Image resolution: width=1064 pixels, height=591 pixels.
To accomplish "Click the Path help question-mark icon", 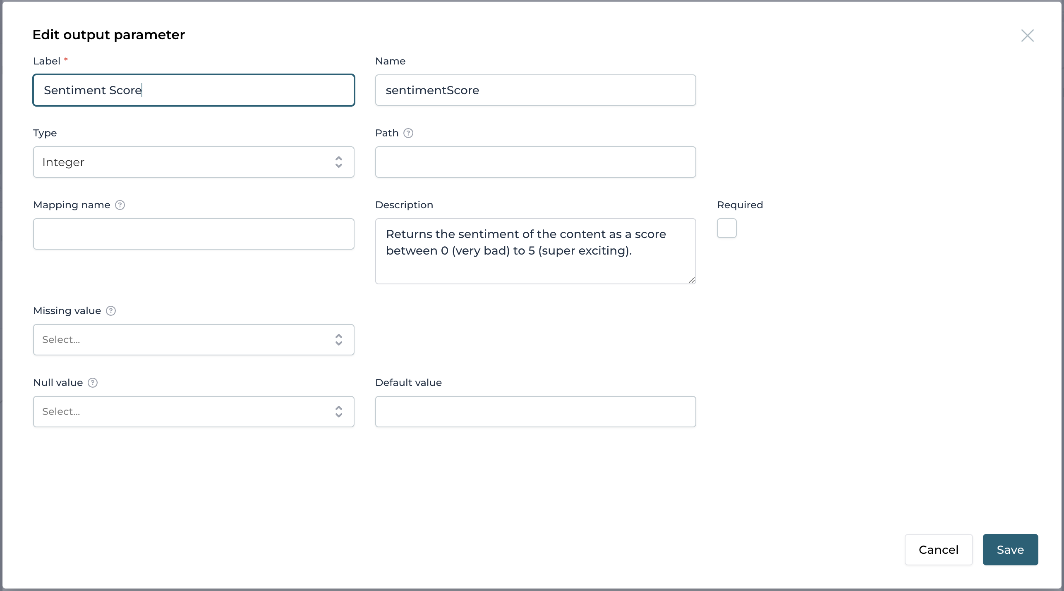I will (x=408, y=133).
